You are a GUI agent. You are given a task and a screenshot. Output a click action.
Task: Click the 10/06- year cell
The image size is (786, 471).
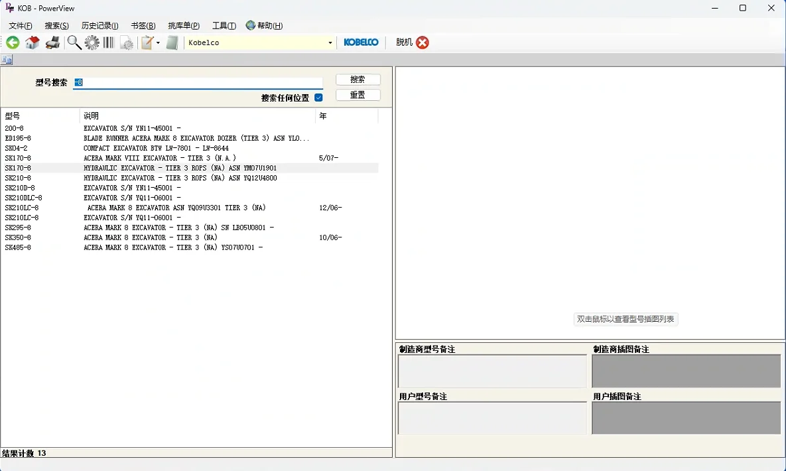[330, 237]
